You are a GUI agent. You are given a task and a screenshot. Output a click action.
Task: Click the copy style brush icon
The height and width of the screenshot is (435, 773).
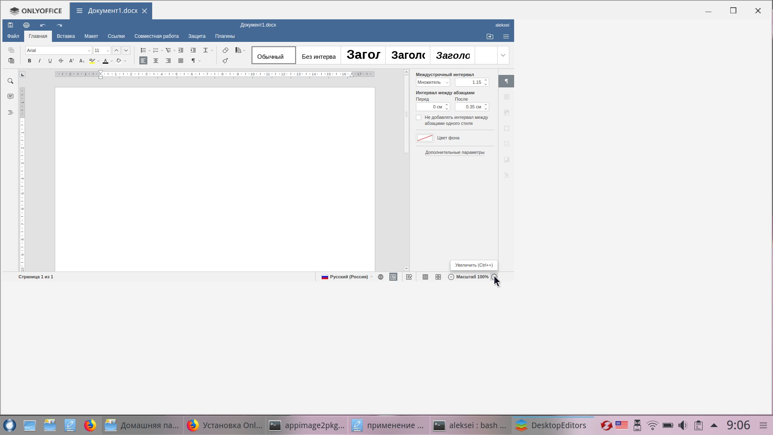(x=225, y=61)
